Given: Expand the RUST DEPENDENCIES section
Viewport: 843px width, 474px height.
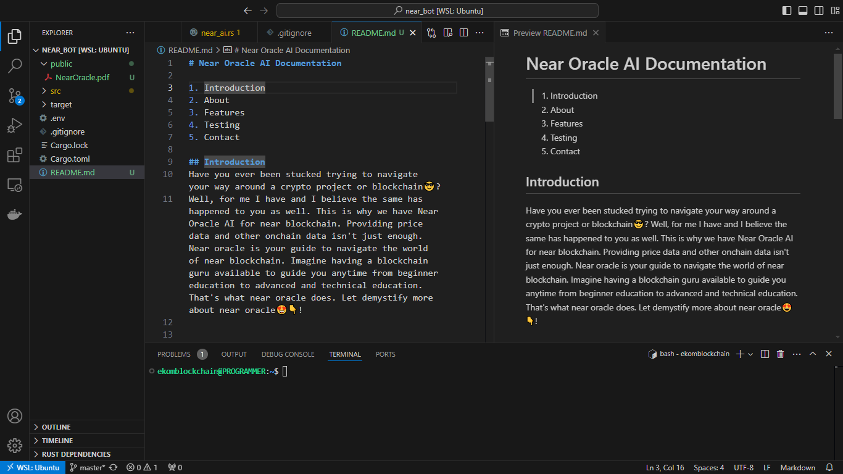Looking at the screenshot, I should (x=87, y=454).
